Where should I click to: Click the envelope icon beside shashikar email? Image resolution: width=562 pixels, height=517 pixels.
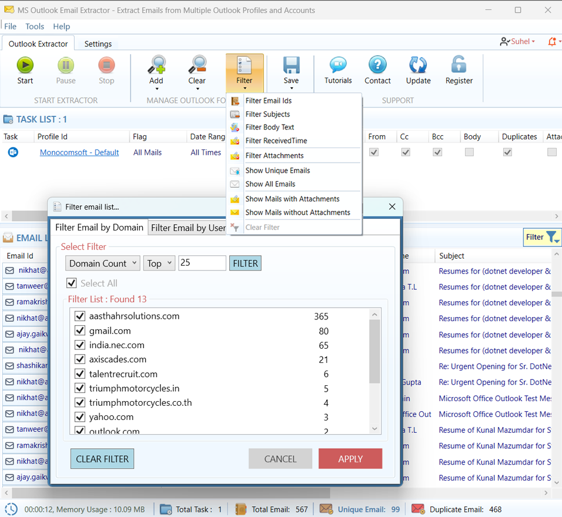[9, 366]
